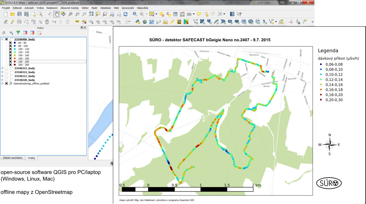The width and height of the screenshot is (366, 204).
Task: Expand the Openstreetmap_offline_podklad layer
Action: 2,84
